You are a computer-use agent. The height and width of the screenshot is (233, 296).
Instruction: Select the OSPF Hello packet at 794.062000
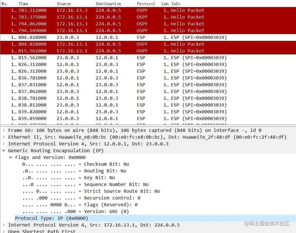(148, 24)
